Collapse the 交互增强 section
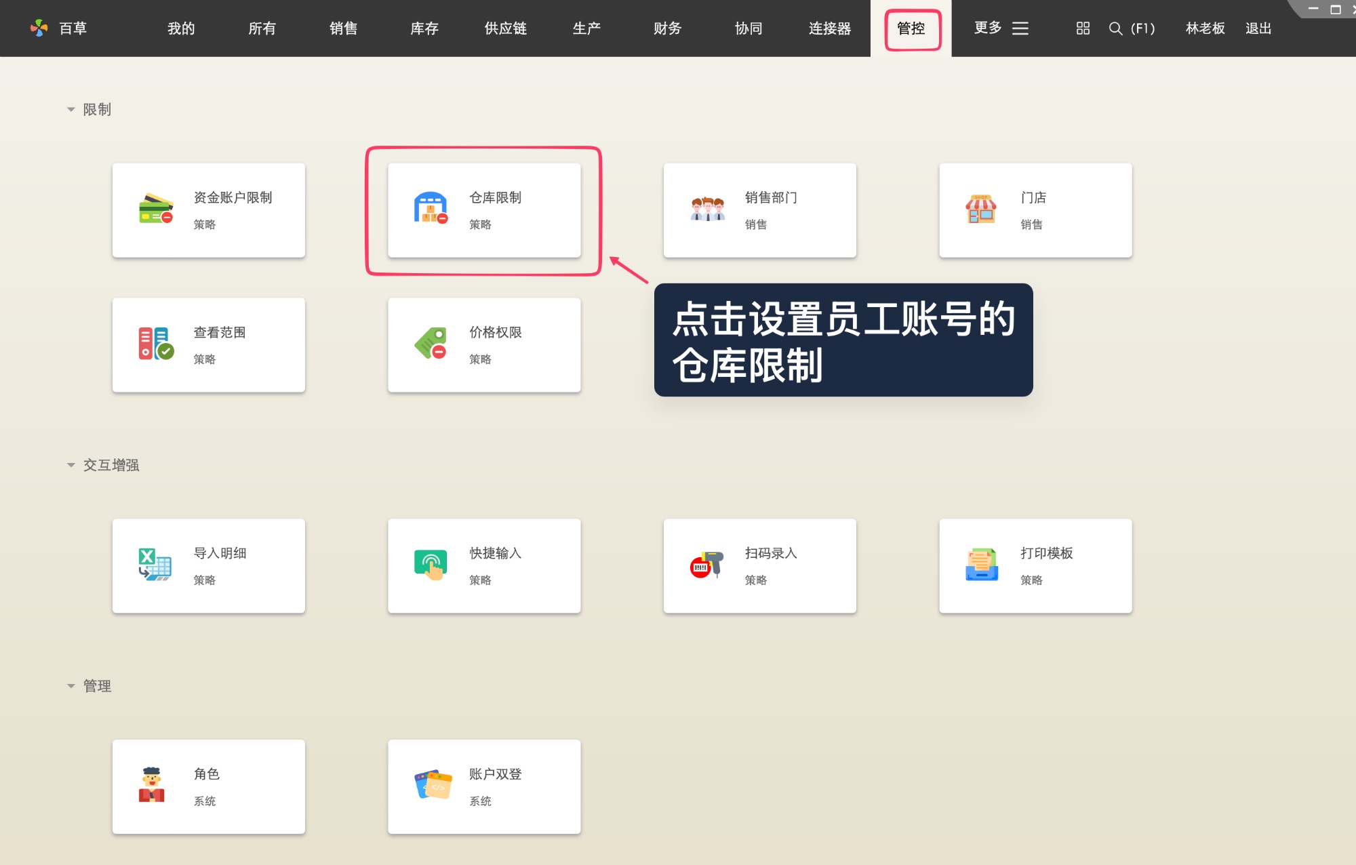Image resolution: width=1356 pixels, height=865 pixels. (x=71, y=465)
